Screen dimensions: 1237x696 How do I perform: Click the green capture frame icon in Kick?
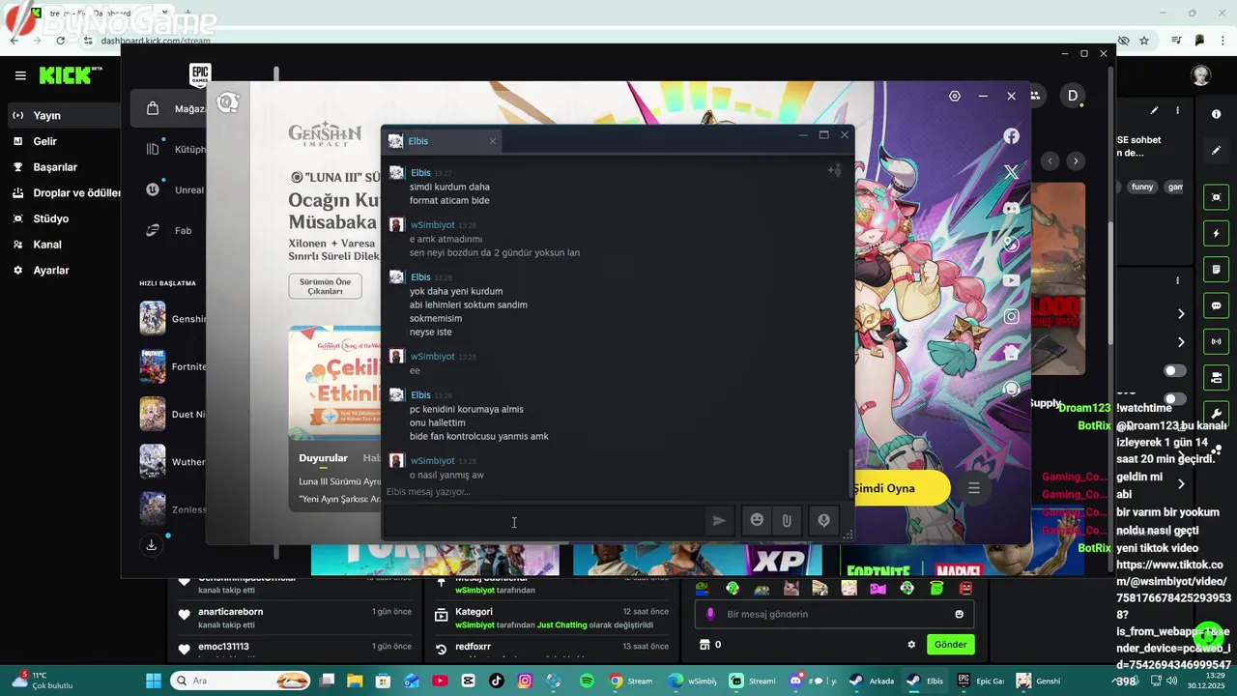point(1216,198)
